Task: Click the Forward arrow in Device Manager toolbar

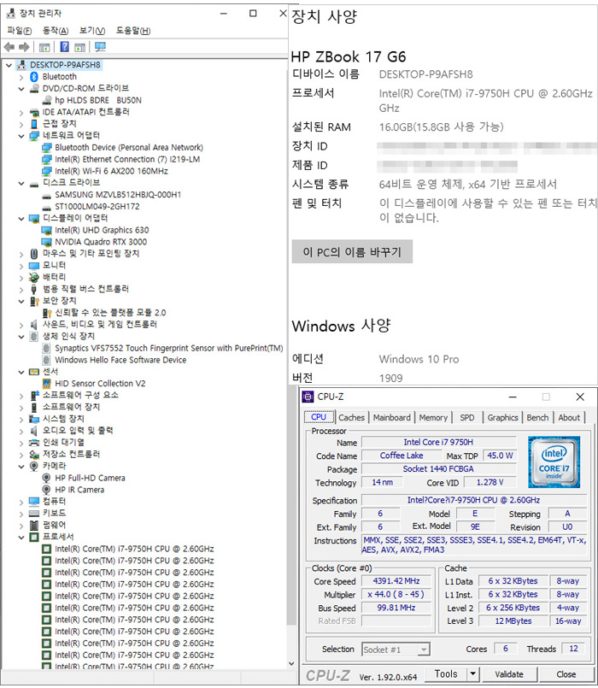Action: (x=24, y=47)
